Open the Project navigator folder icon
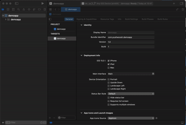 (x=3, y=10)
